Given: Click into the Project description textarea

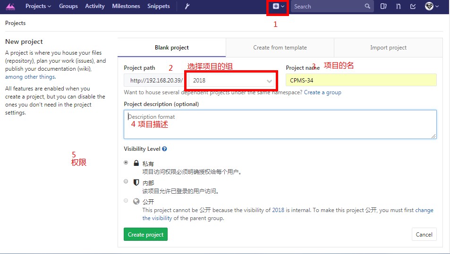Looking at the screenshot, I should coord(280,125).
